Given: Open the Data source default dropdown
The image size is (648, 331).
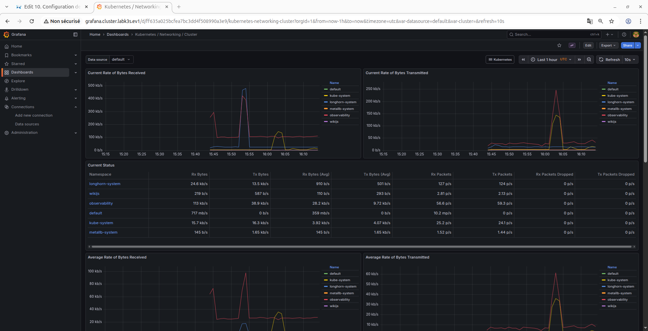Looking at the screenshot, I should [x=121, y=60].
